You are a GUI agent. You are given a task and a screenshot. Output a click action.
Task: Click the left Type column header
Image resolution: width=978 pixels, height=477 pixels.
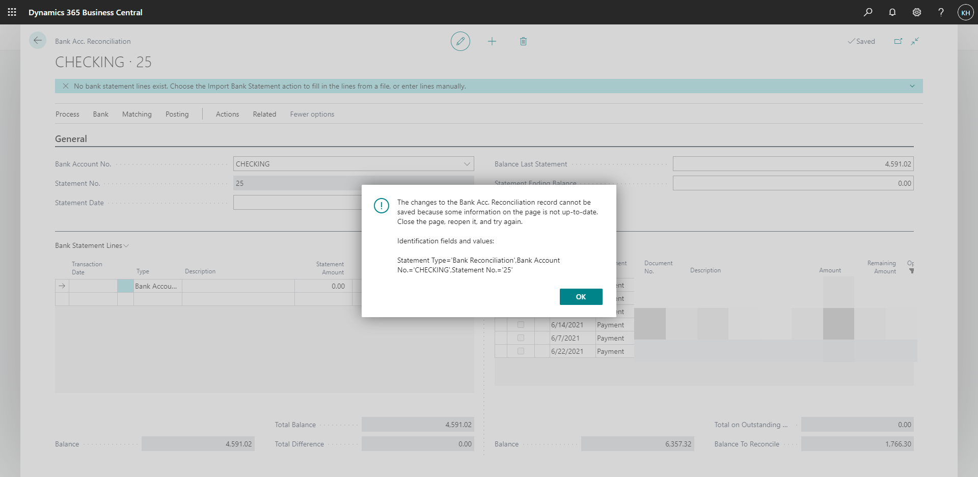(x=143, y=271)
